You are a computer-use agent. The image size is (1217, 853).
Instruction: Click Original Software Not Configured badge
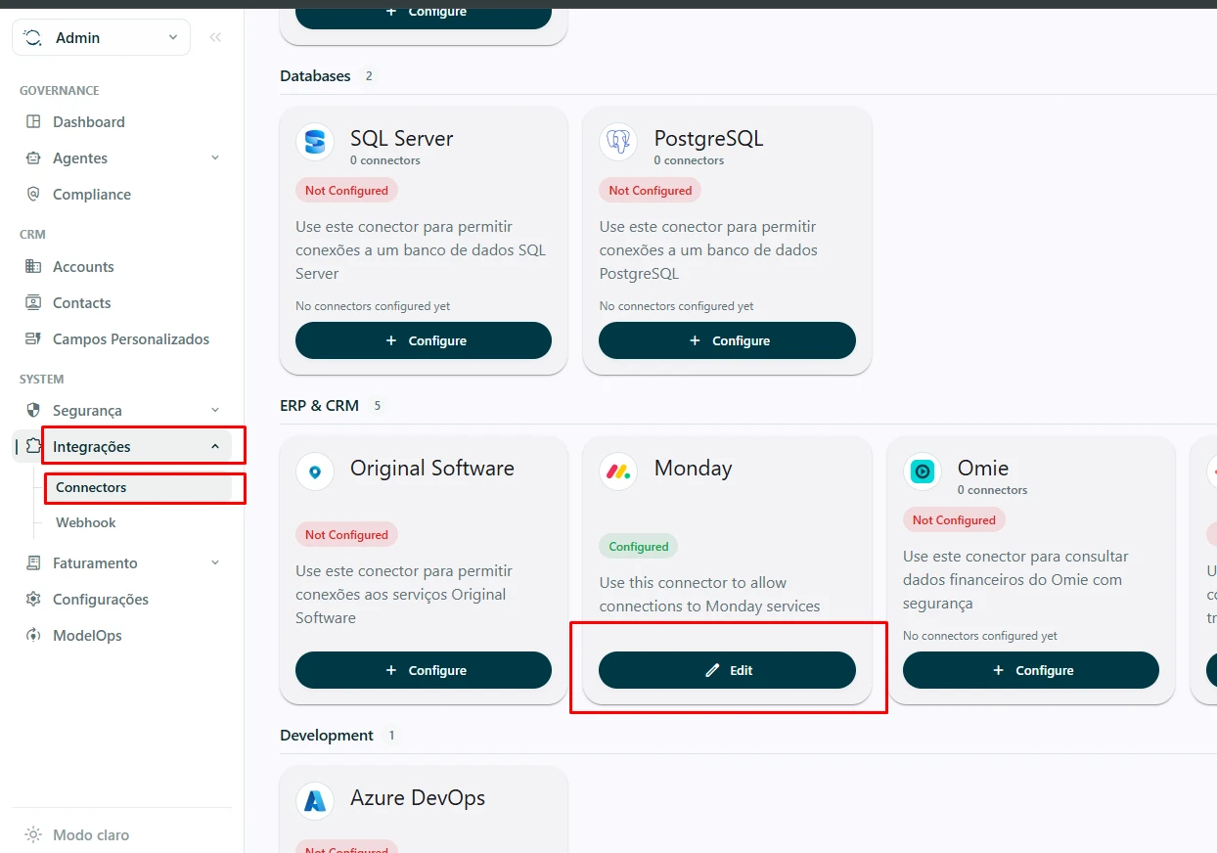pyautogui.click(x=346, y=535)
